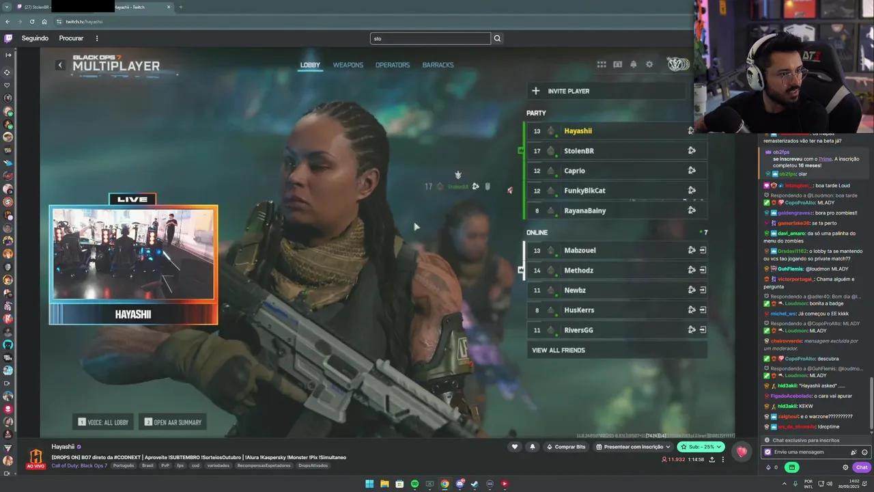Open the Seguindo menu item

(x=35, y=38)
